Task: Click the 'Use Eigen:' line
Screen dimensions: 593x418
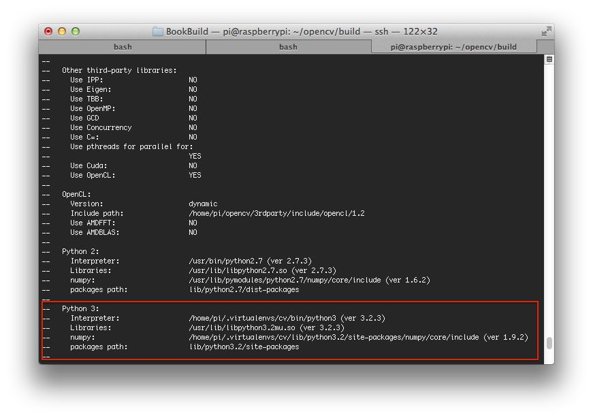Action: tap(133, 89)
